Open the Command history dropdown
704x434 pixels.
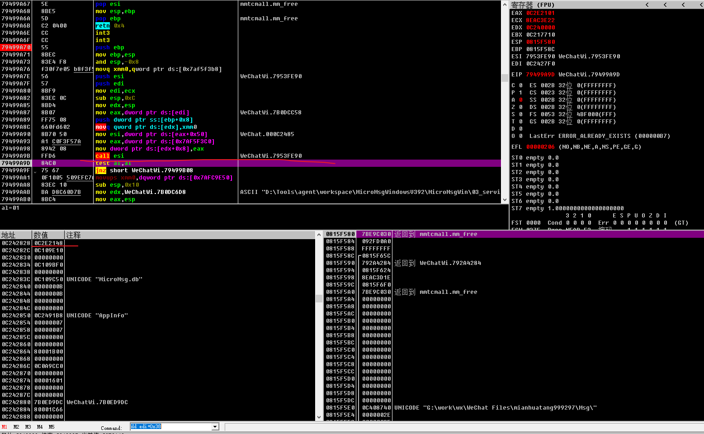214,426
